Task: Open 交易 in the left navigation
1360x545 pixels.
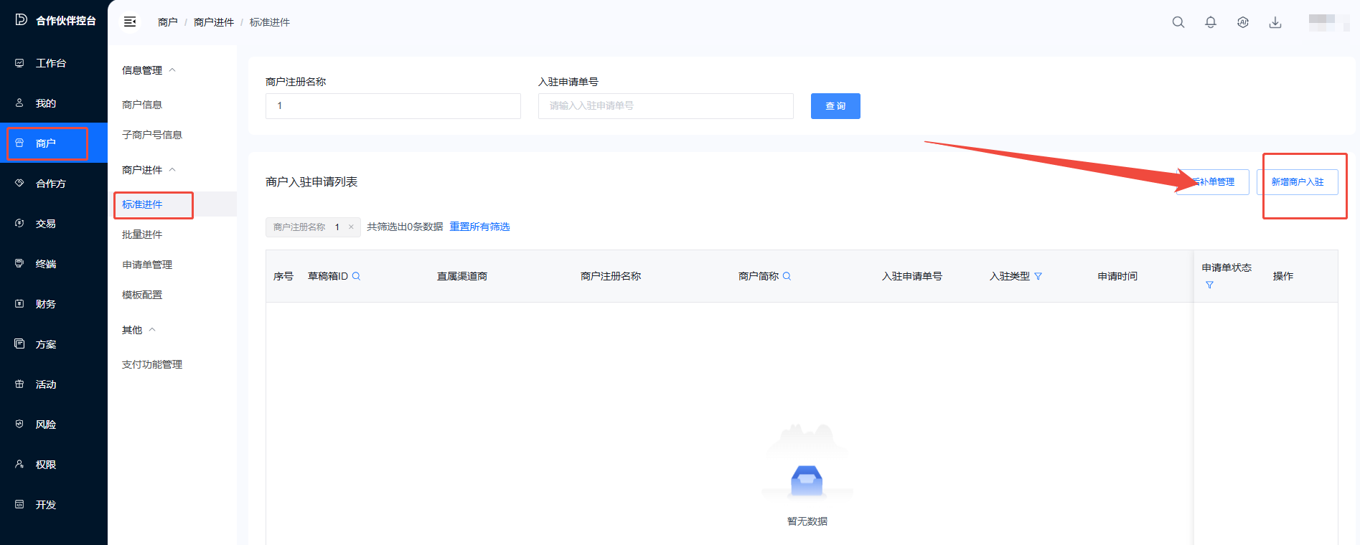Action: point(45,224)
